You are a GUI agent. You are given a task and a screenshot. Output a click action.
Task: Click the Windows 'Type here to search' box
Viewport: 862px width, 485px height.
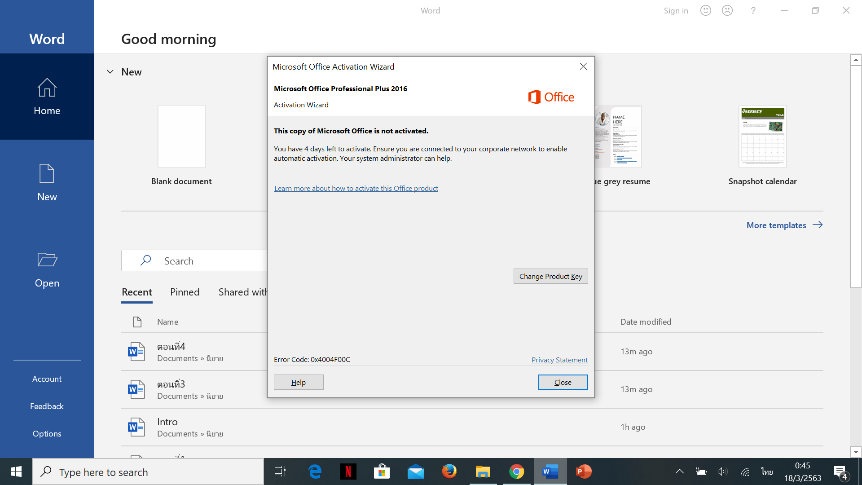pyautogui.click(x=148, y=472)
